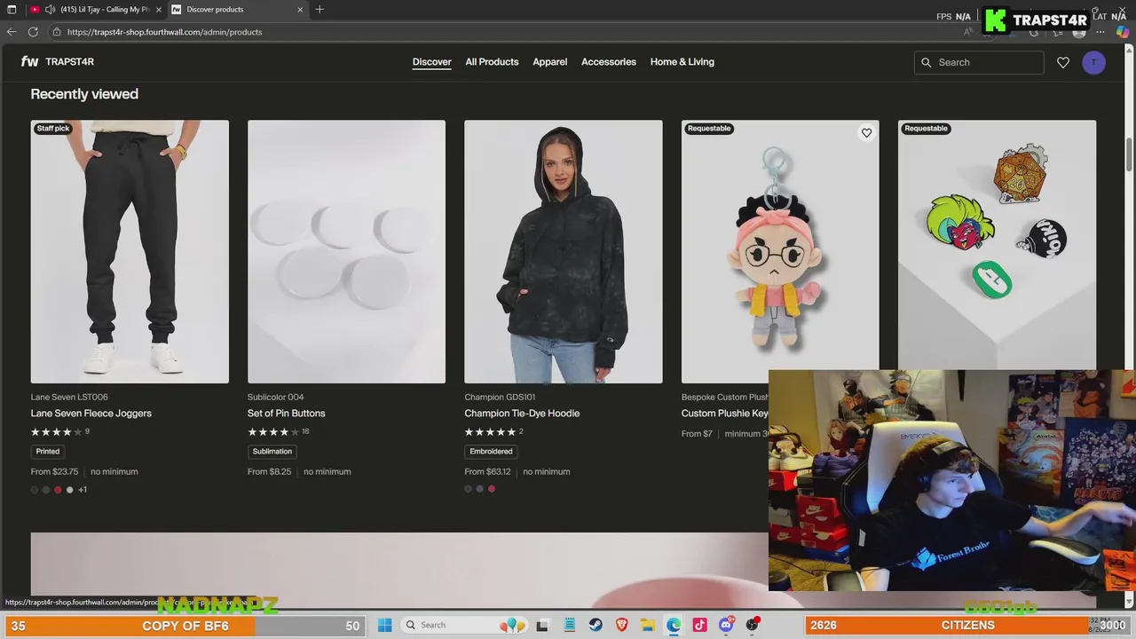Screen dimensions: 1136x639
Task: Open the Apparel category
Action: pos(550,62)
